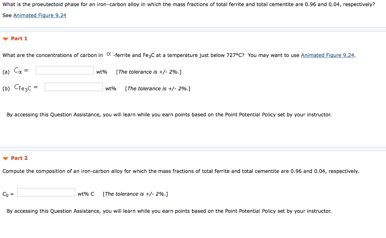Click the Question Assistance notice in Part 2
386x238 pixels.
(169, 211)
